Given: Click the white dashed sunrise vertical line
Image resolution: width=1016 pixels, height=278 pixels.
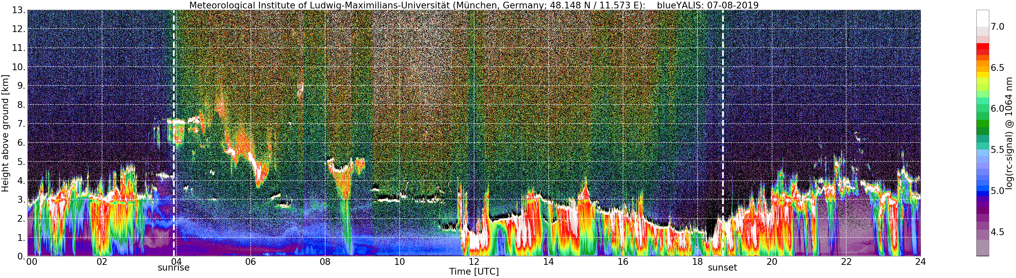Looking at the screenshot, I should (174, 133).
